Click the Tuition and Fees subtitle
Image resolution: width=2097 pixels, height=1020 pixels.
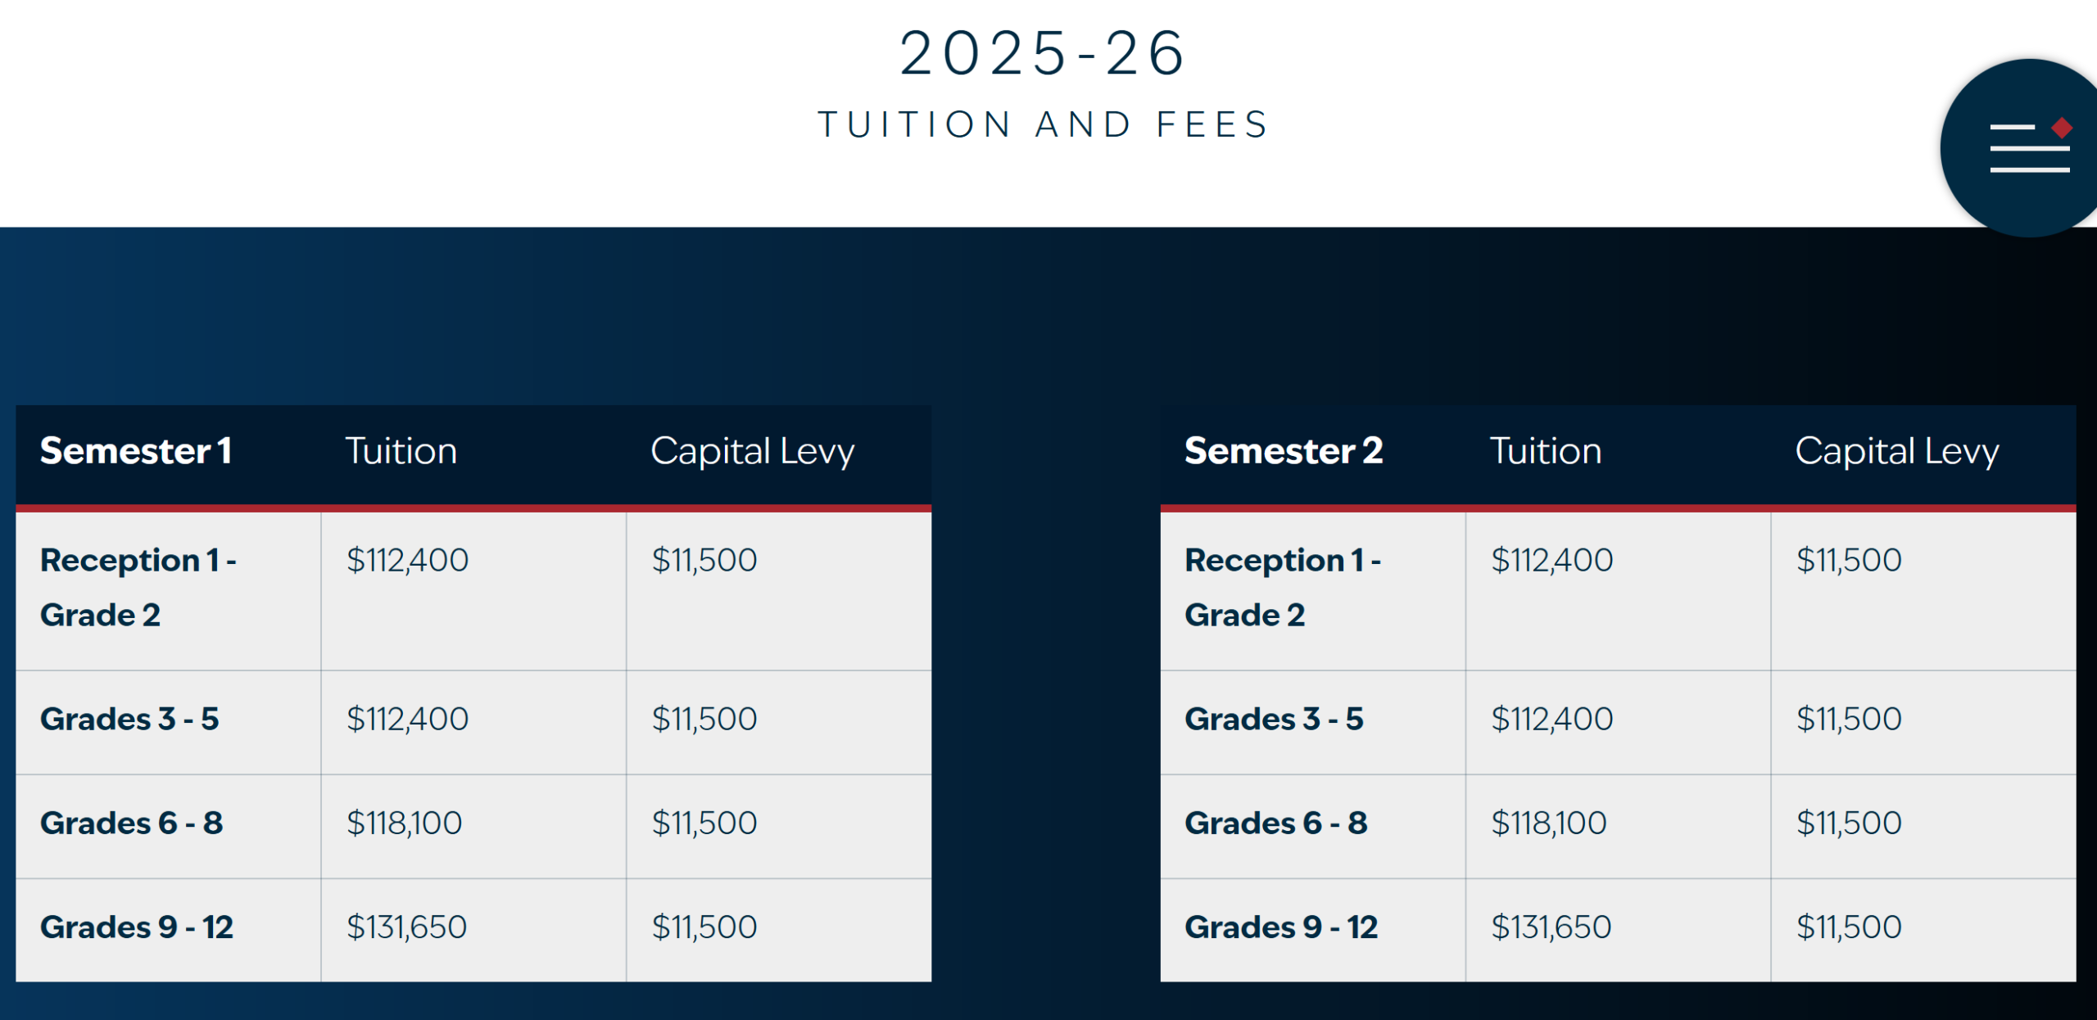click(1044, 124)
